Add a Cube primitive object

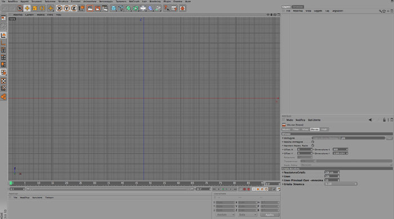[114, 8]
